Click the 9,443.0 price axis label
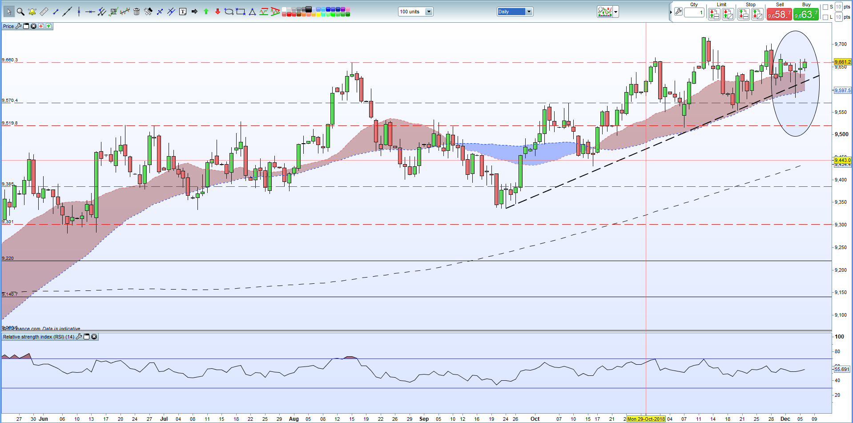 click(x=842, y=160)
